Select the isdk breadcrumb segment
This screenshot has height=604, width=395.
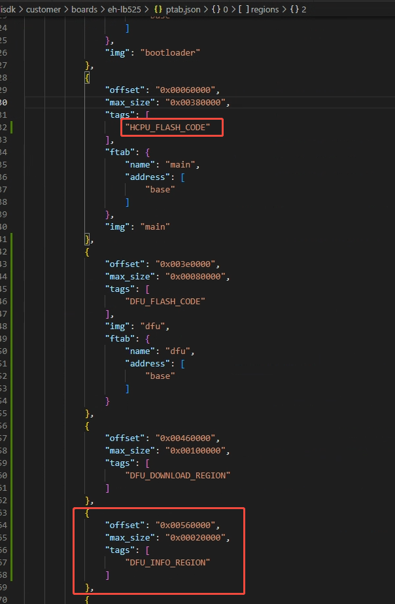[8, 10]
